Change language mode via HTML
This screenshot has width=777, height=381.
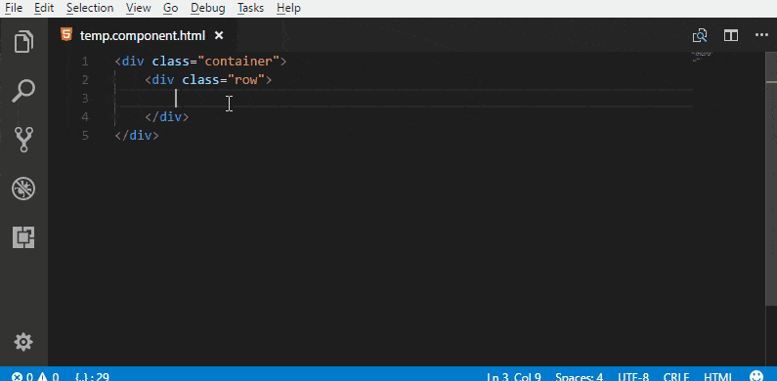(x=718, y=376)
